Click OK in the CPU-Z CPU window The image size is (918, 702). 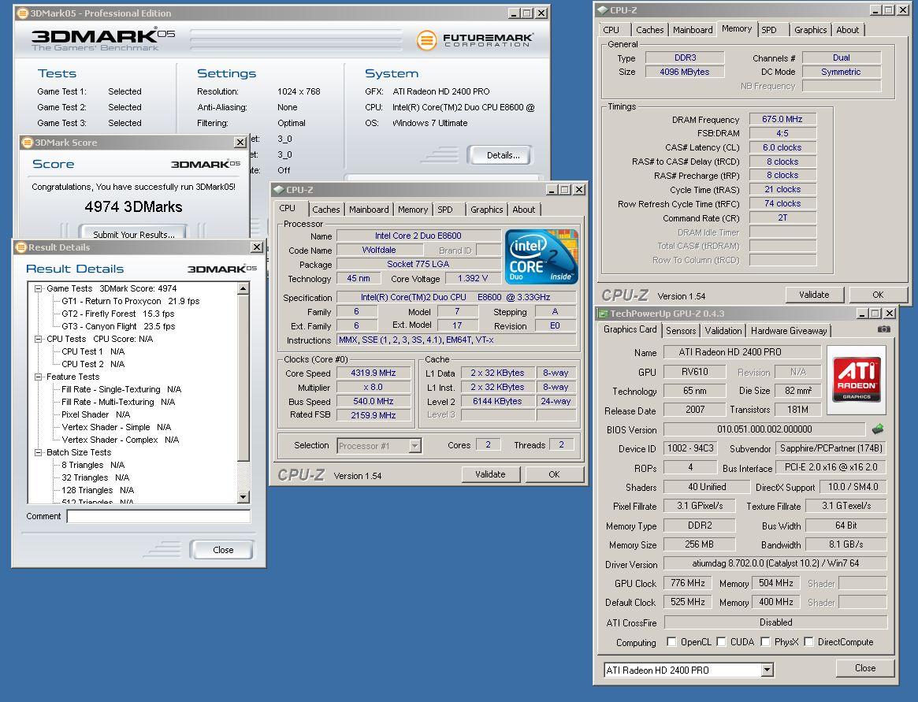click(x=554, y=474)
